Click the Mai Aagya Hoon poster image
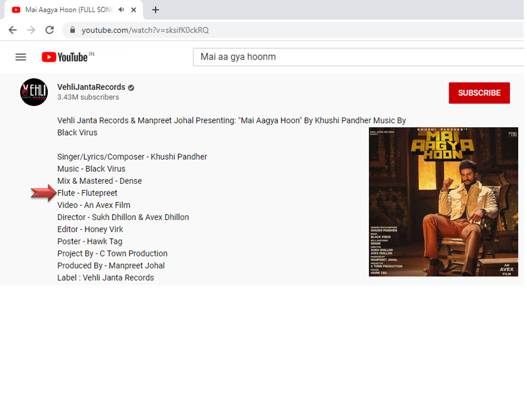Viewport: 527px width, 395px height. pyautogui.click(x=443, y=202)
